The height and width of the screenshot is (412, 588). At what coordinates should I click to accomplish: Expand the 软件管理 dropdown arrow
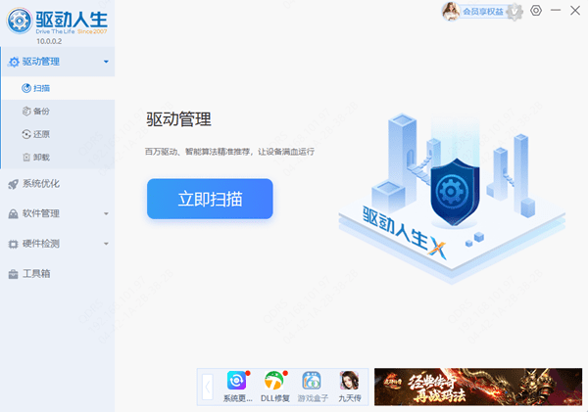tap(106, 213)
